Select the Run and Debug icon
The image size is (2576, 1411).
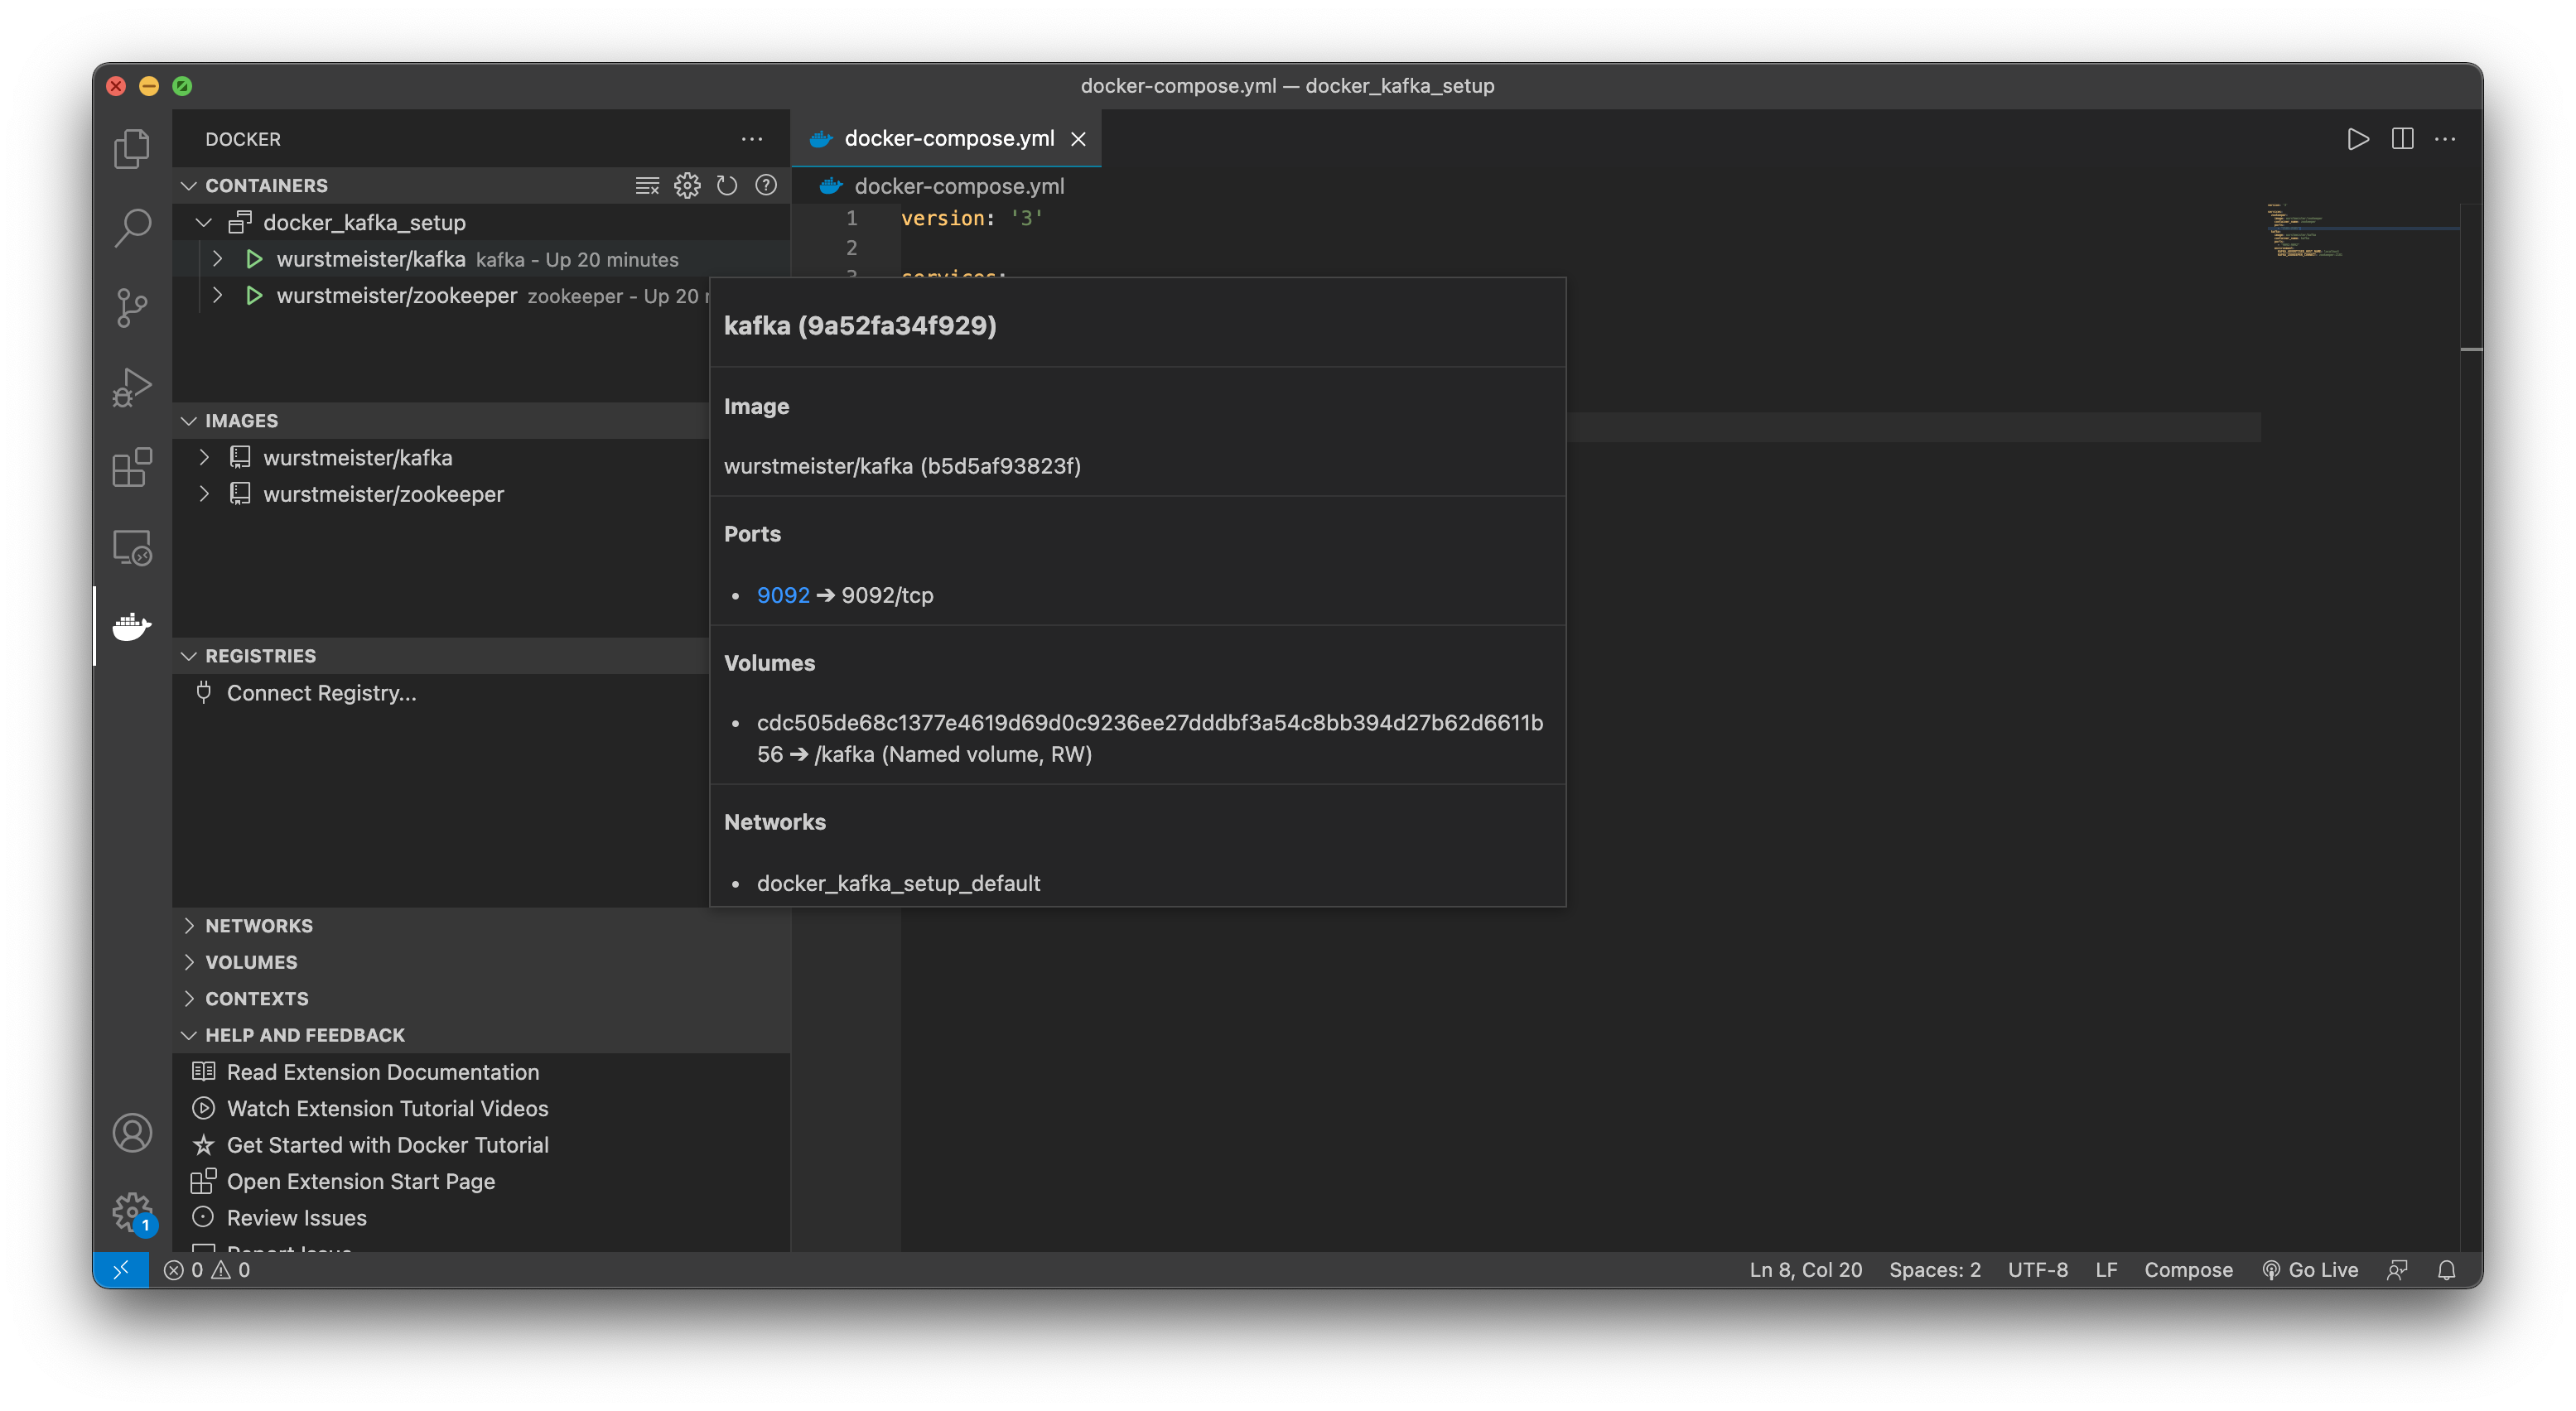click(131, 387)
